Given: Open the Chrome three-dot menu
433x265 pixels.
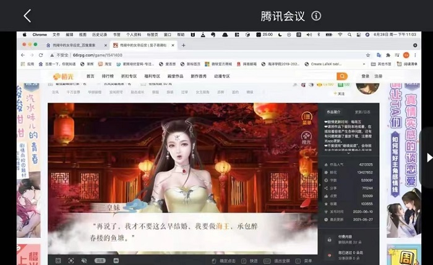Looking at the screenshot, I should tap(415, 55).
